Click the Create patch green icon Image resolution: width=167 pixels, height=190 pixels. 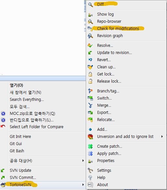click(90, 146)
